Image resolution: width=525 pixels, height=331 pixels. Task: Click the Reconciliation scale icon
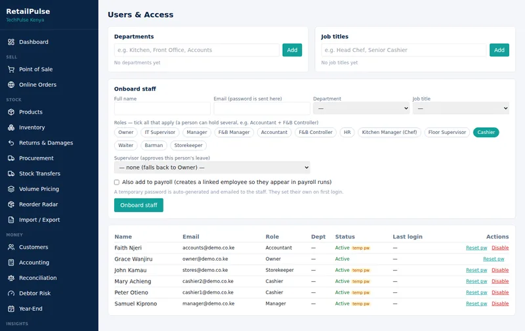pos(11,278)
